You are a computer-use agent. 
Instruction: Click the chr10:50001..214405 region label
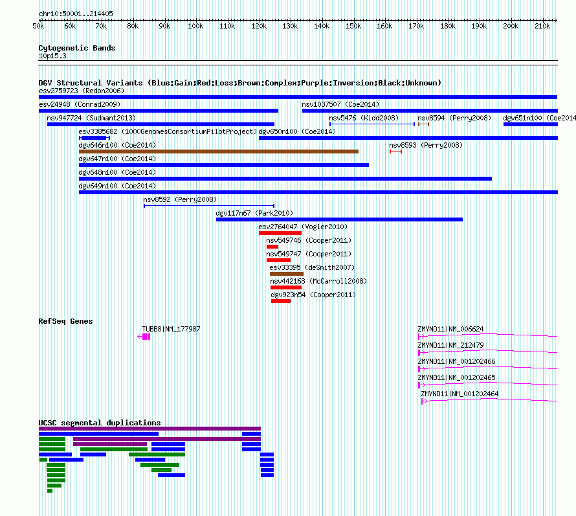pyautogui.click(x=76, y=14)
